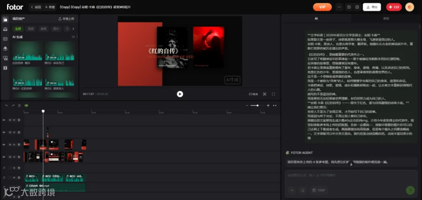The image size is (422, 200).
Task: Enter fullscreen preview mode
Action: [x=273, y=94]
